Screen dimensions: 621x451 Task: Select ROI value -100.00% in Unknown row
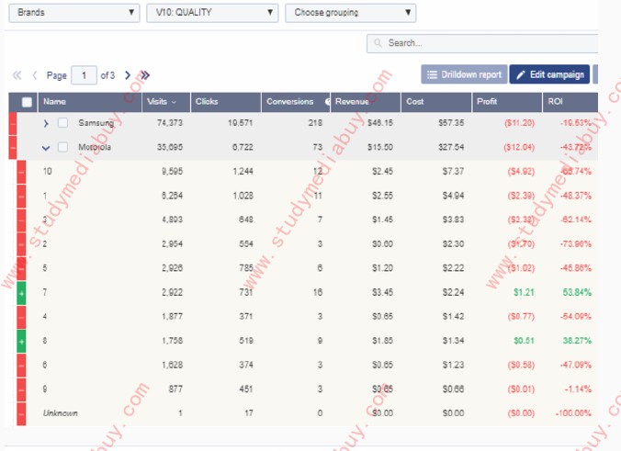(573, 413)
